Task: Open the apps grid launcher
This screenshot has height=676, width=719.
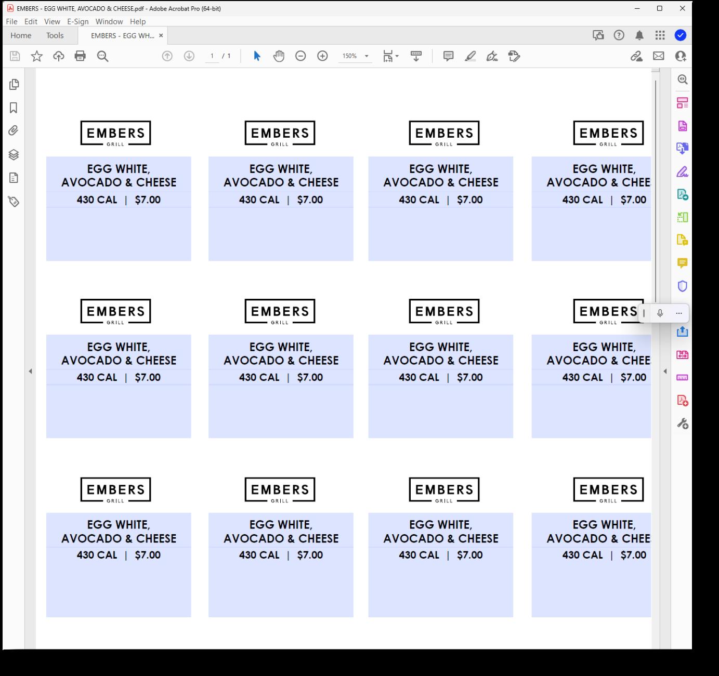Action: (660, 35)
